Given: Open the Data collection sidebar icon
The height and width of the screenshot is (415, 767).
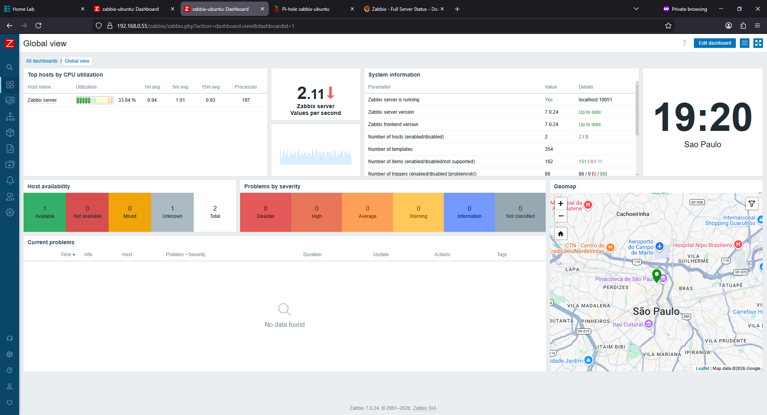Looking at the screenshot, I should click(x=10, y=164).
